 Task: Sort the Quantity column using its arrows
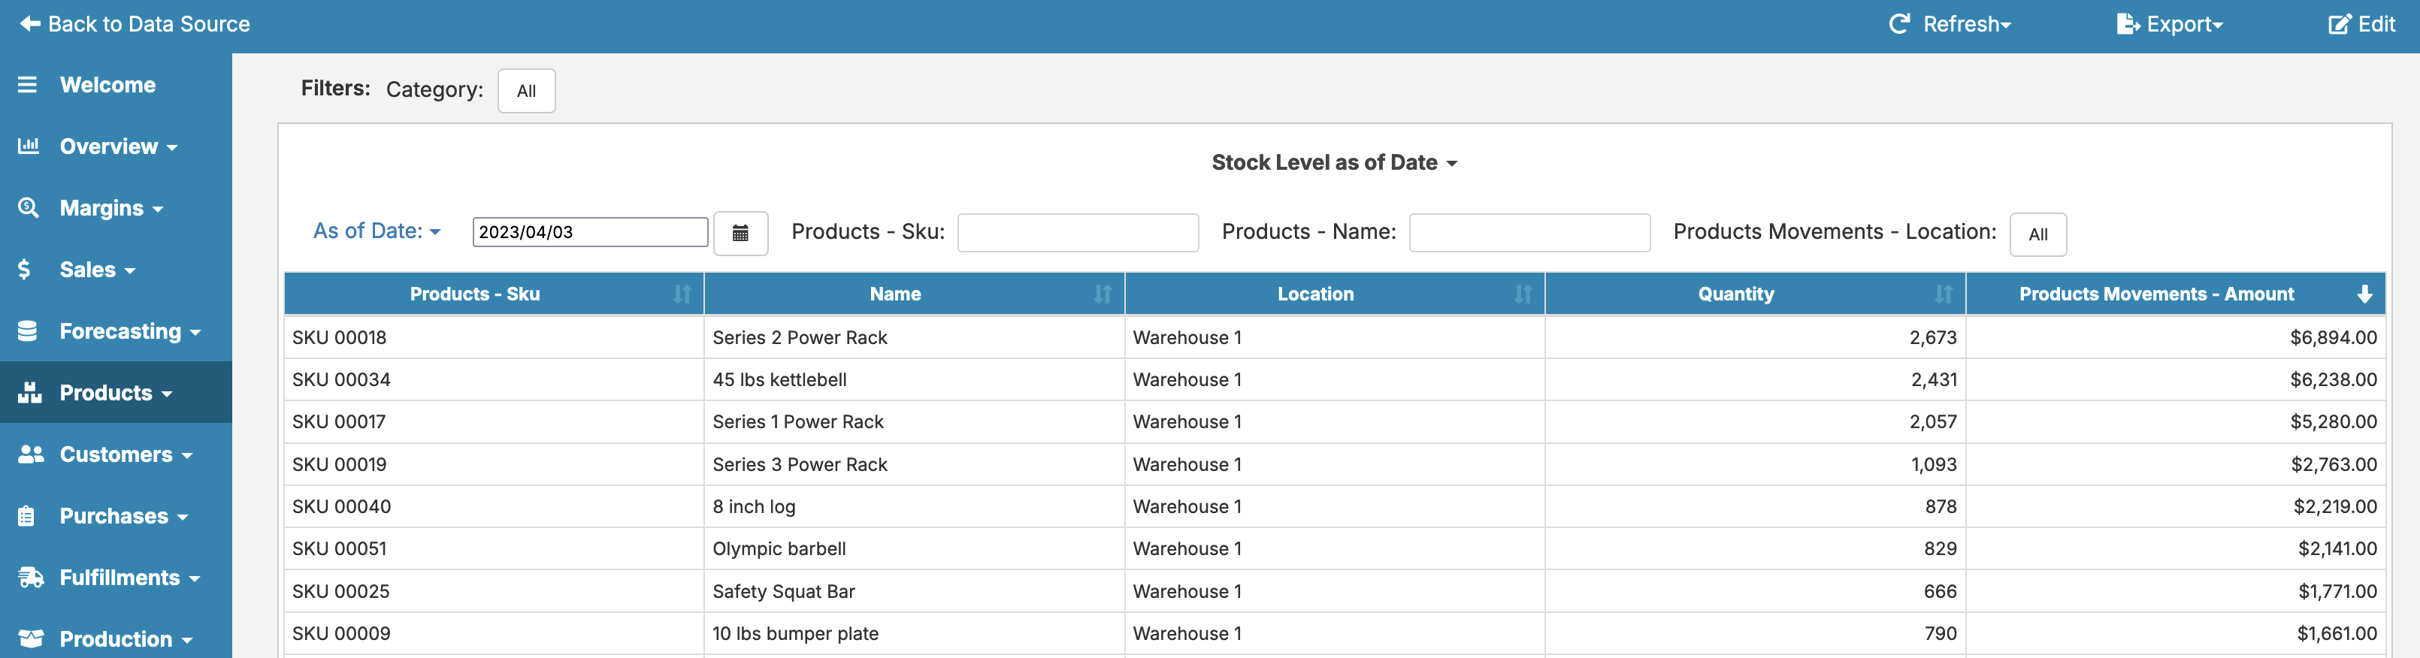tap(1943, 294)
